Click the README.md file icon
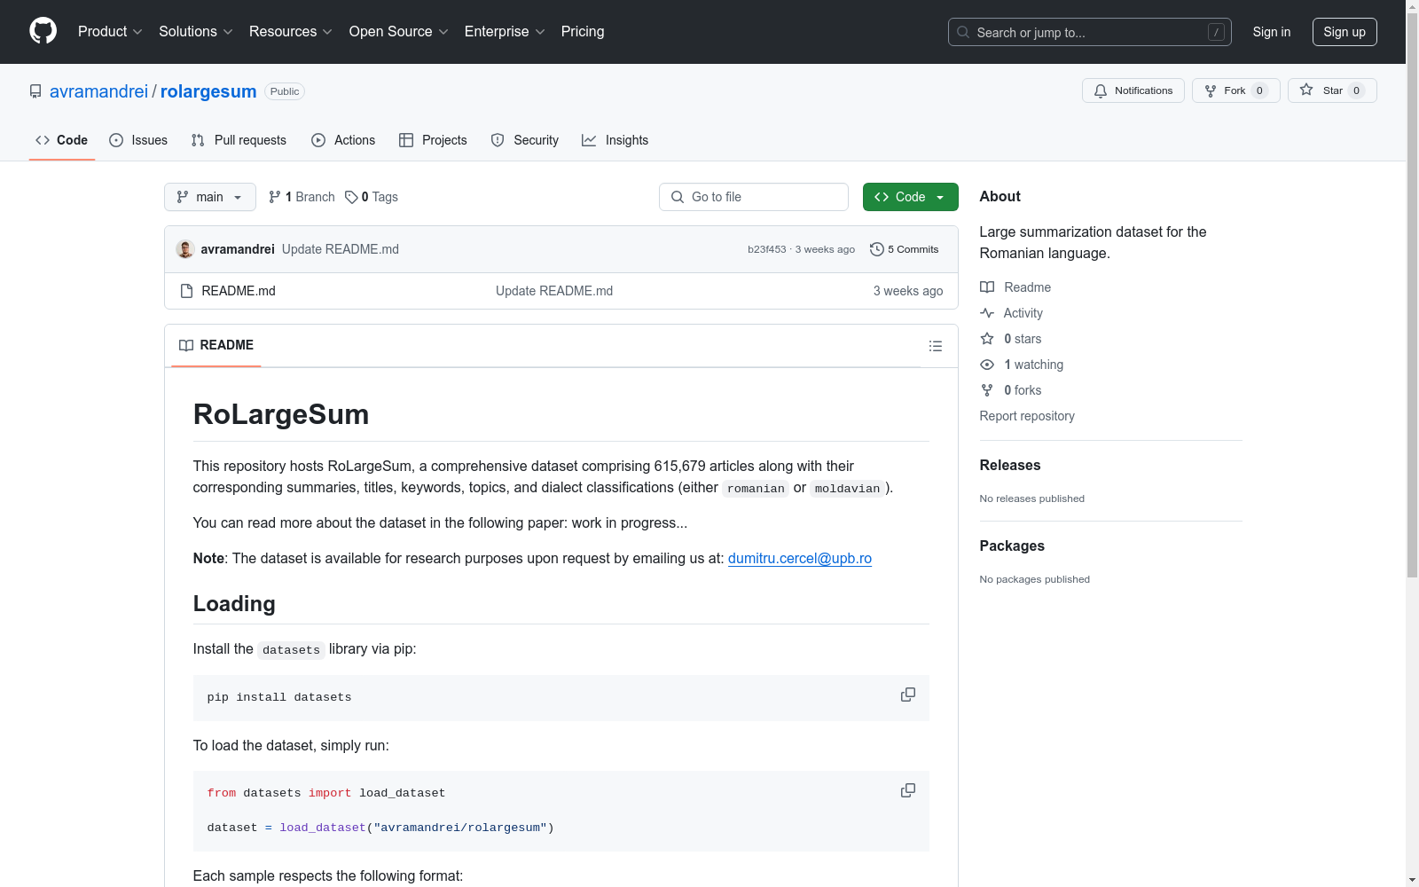The image size is (1419, 887). point(186,291)
